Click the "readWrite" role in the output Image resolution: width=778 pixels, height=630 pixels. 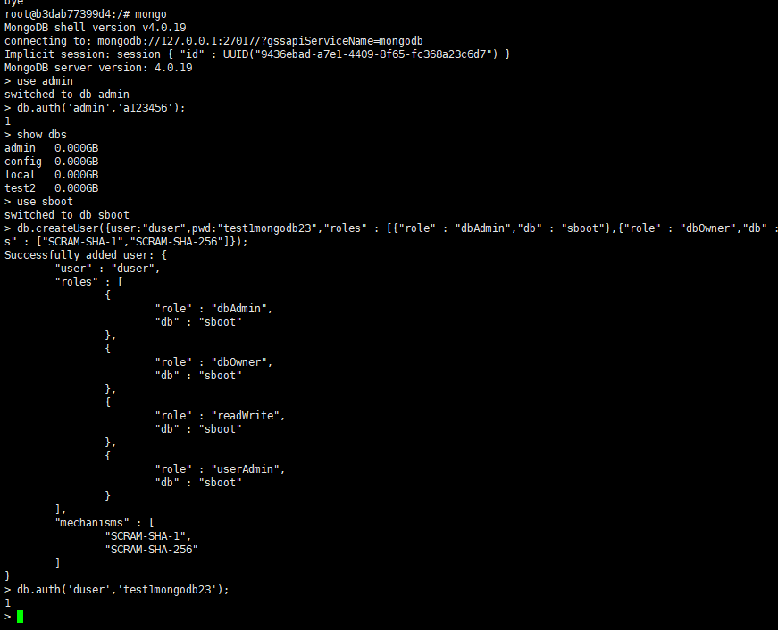tap(247, 416)
